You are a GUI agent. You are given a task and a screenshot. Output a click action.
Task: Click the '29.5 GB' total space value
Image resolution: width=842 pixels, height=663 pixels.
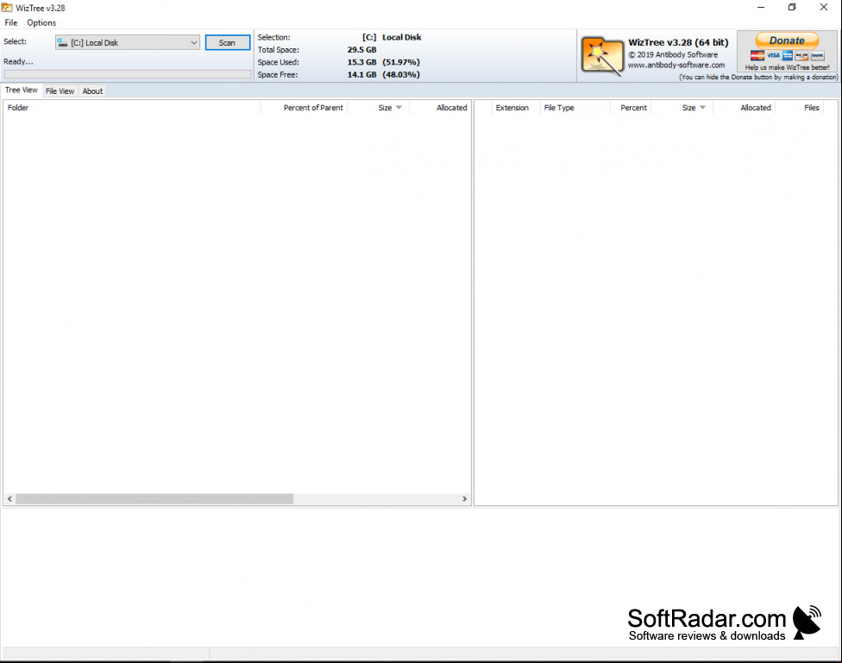coord(362,49)
